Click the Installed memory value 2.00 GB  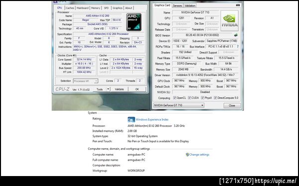(132, 131)
